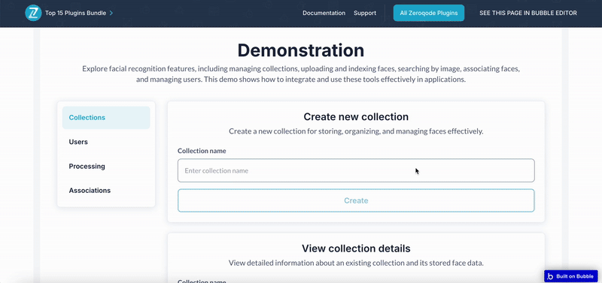Click the Create new collection heading
Image resolution: width=602 pixels, height=283 pixels.
coord(356,116)
